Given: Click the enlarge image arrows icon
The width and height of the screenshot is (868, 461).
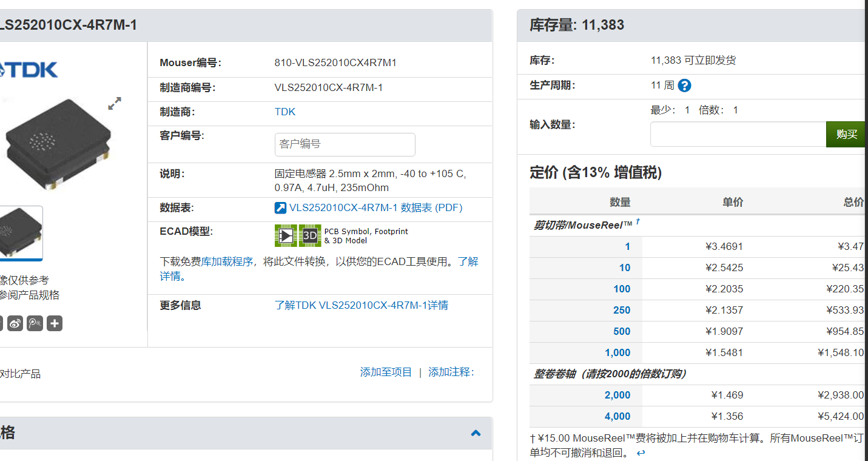Looking at the screenshot, I should (x=115, y=103).
